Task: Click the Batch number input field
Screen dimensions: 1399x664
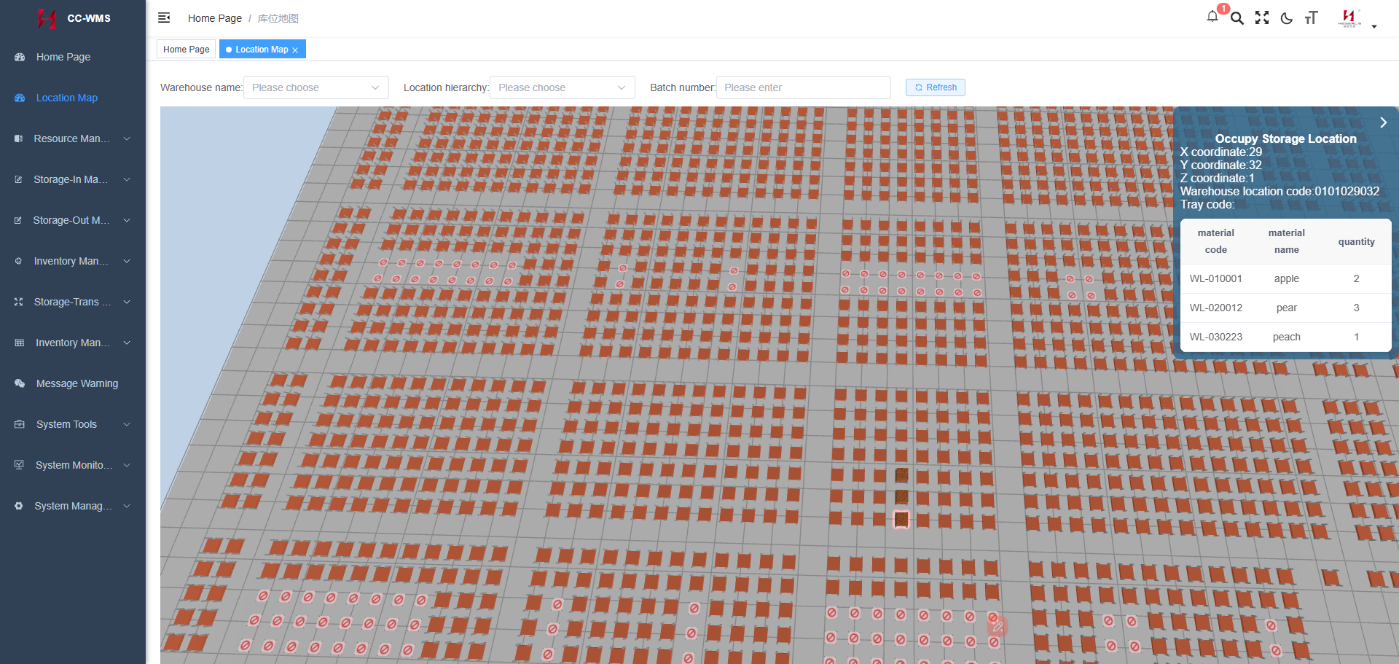Action: tap(803, 87)
